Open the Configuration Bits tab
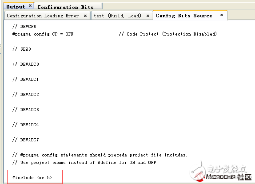Screen dimensions: 255x184 65,7
